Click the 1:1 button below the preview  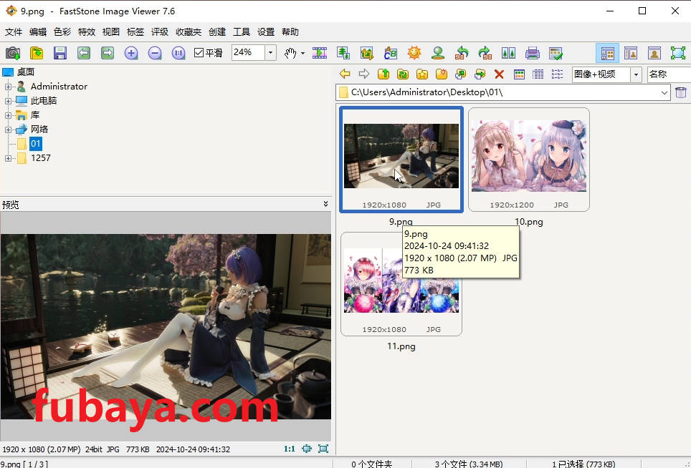pyautogui.click(x=289, y=449)
